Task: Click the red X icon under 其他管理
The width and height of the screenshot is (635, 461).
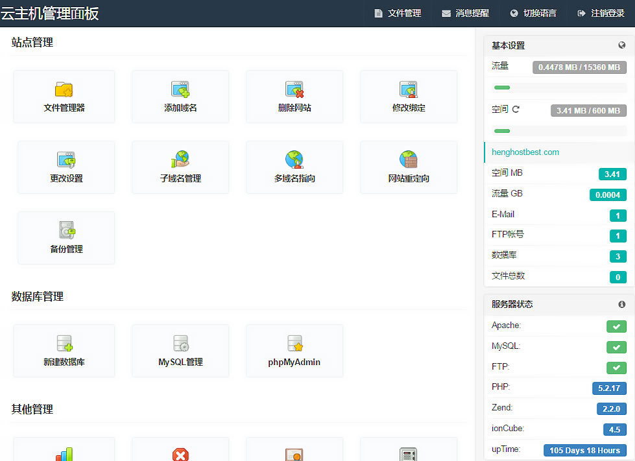Action: point(180,455)
